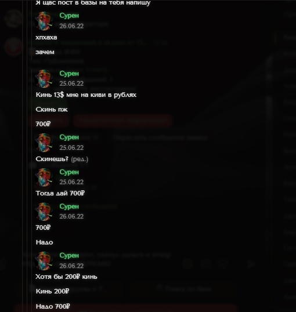Click the avatar above 'Хотя бы 200₽ кинь'

(x=44, y=261)
